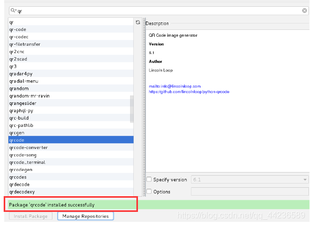Select the 'qrcodes' package
This screenshot has height=225, width=310.
[71, 177]
